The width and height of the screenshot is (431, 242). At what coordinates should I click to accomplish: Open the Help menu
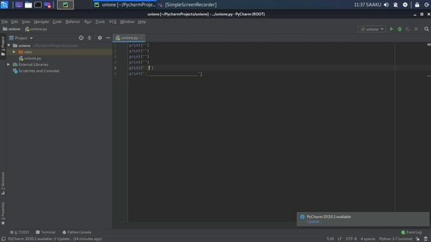click(x=142, y=22)
